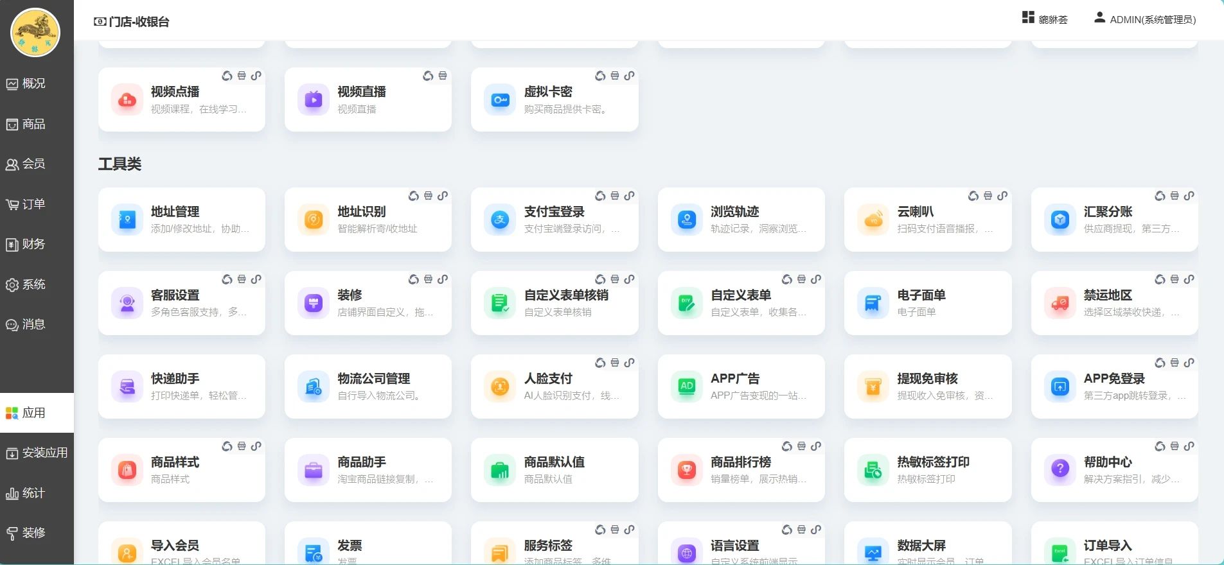1224x565 pixels.
Task: Open the 服务标签 card
Action: pyautogui.click(x=554, y=543)
